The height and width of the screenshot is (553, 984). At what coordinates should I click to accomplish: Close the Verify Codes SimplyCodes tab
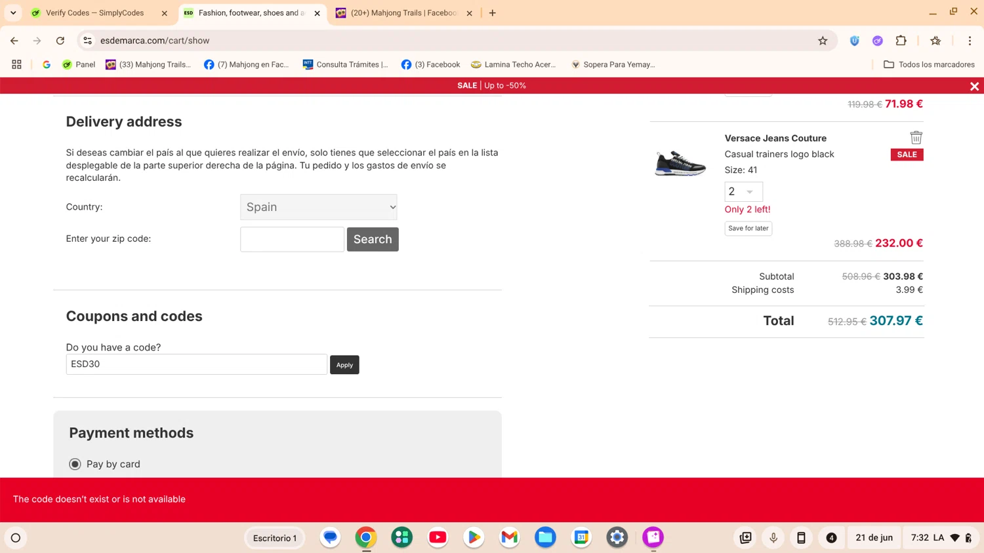tap(164, 13)
